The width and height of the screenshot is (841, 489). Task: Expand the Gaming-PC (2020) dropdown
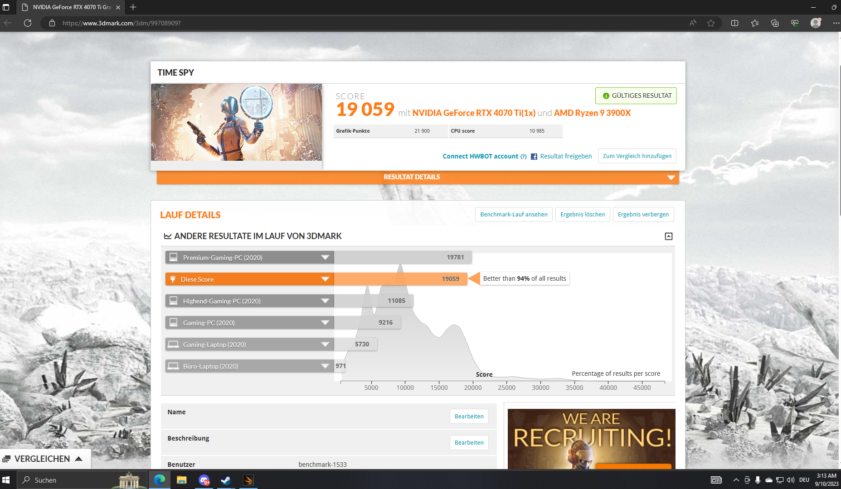coord(325,323)
